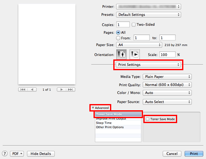Viewport: 206px width, 159px height.
Task: Click the Cancel button
Action: [x=172, y=154]
